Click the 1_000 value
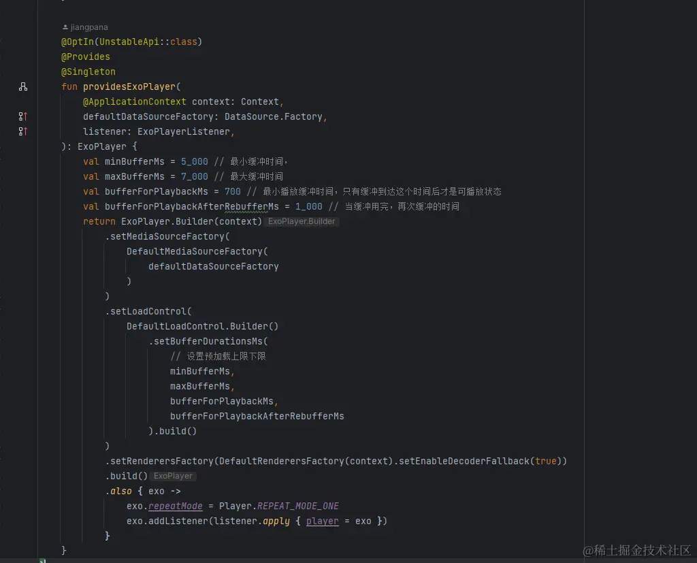Image resolution: width=697 pixels, height=563 pixels. (x=308, y=206)
